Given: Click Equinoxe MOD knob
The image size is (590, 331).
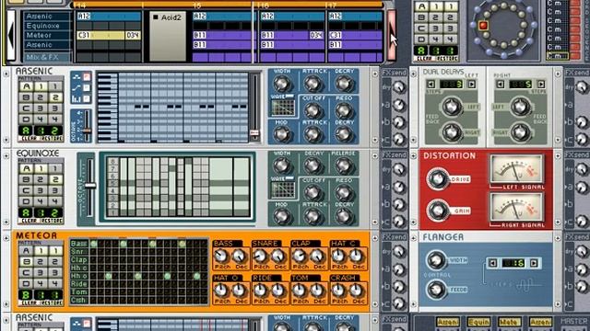Looking at the screenshot, I should coord(282,217).
